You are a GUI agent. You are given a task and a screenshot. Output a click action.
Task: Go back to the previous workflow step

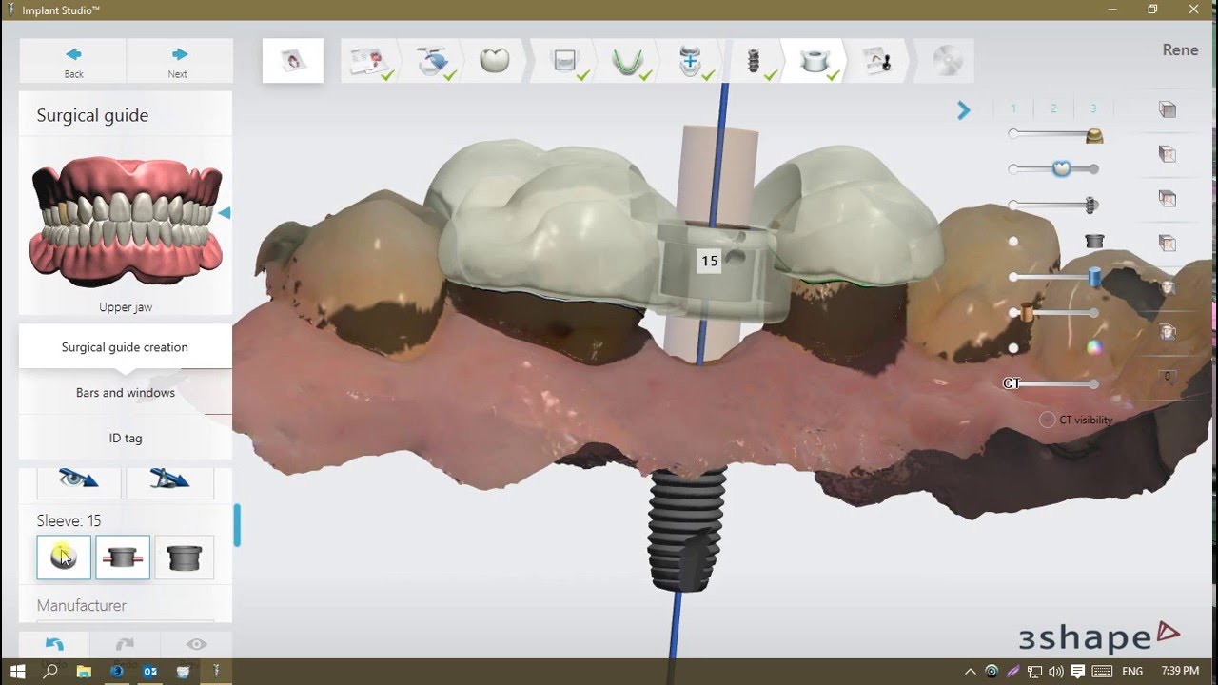[x=73, y=61]
